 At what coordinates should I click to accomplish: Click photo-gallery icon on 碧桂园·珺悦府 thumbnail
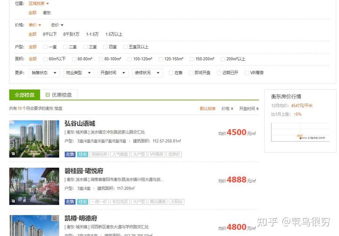pos(13,201)
